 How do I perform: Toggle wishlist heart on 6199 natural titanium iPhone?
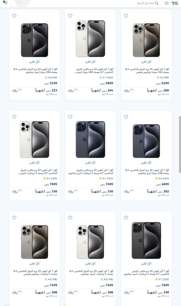[126, 16]
